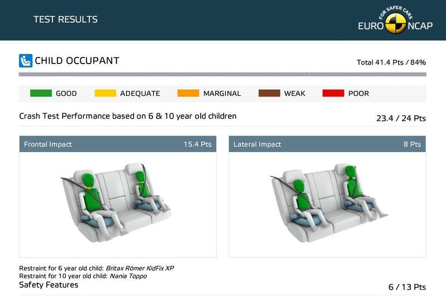Click the orange MARGINAL legend swatch
Screen dimensions: 446x297
(x=188, y=93)
